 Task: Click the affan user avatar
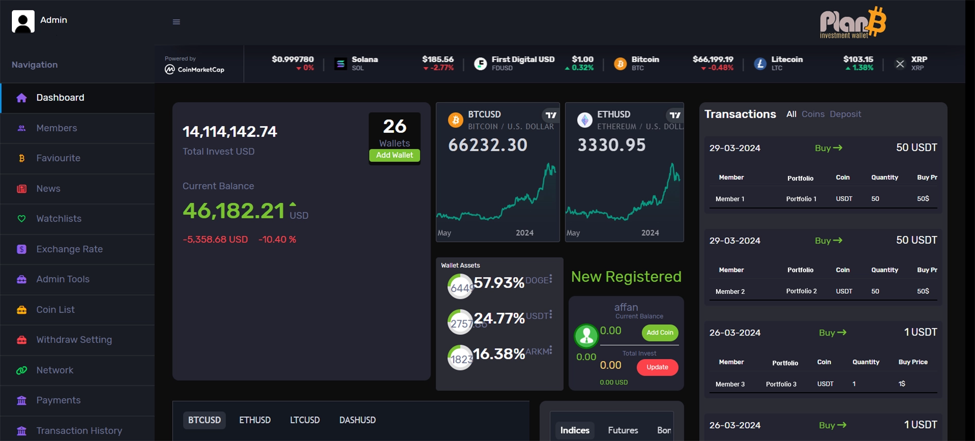[x=586, y=336]
